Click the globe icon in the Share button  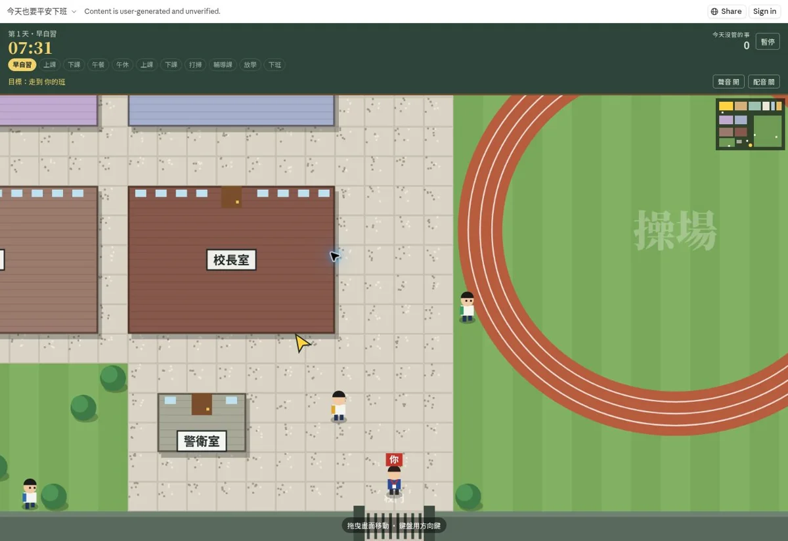714,11
